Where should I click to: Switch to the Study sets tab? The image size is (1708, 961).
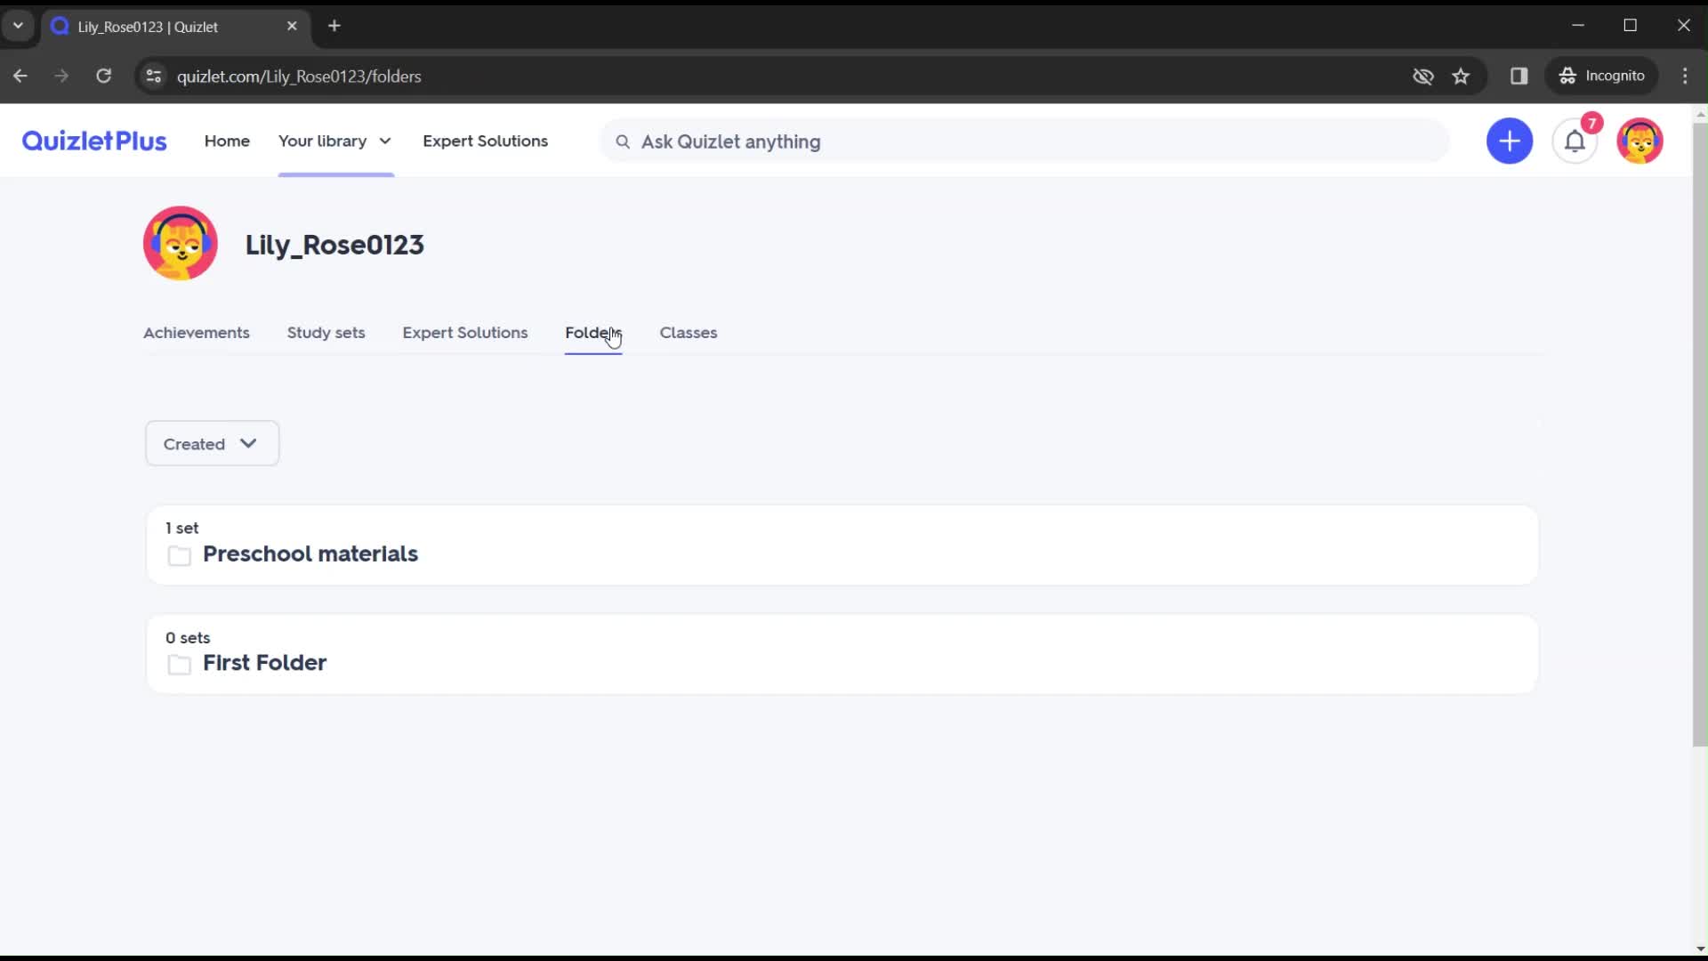(326, 332)
